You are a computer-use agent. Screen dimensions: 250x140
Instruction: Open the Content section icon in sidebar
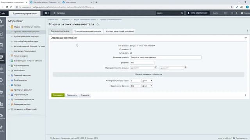pos(1,34)
